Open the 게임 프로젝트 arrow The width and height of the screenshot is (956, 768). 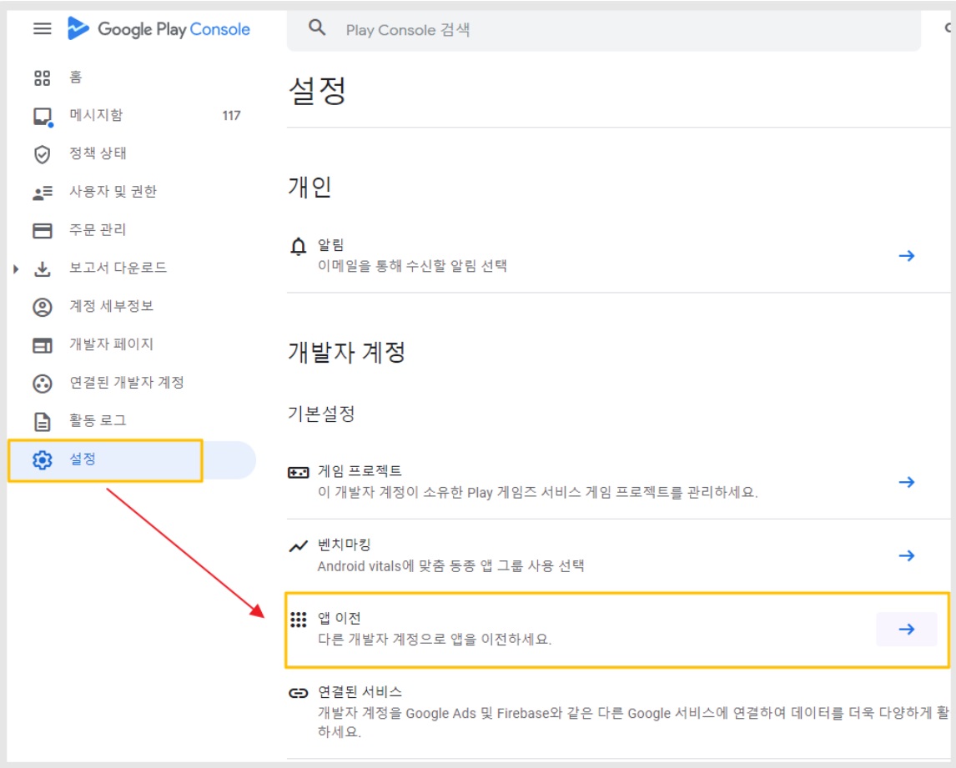[x=907, y=482]
